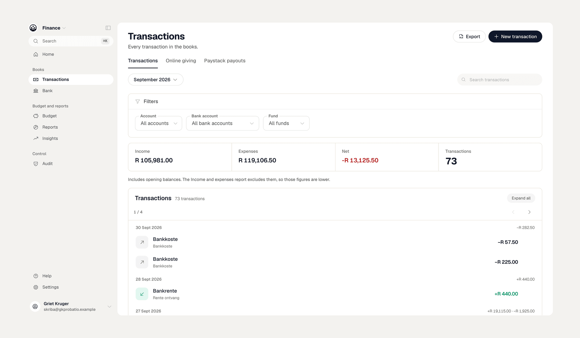Click the Income value R 105,981.00
Image resolution: width=580 pixels, height=338 pixels.
[x=154, y=160]
